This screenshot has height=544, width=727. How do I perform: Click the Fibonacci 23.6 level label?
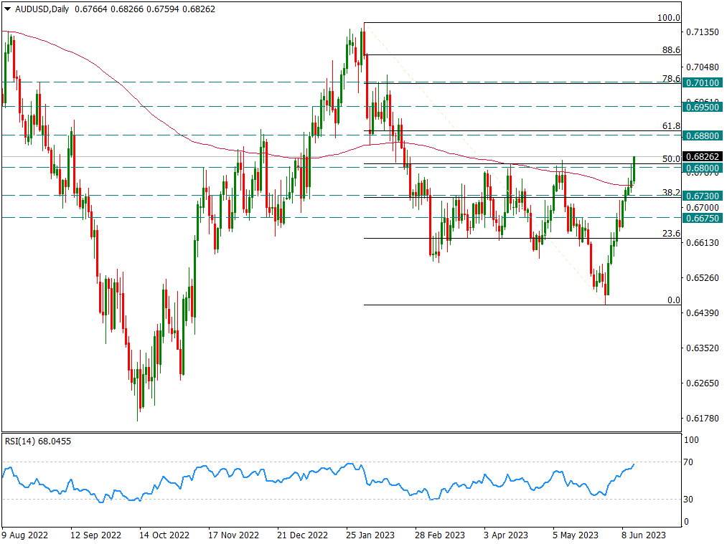coord(671,234)
